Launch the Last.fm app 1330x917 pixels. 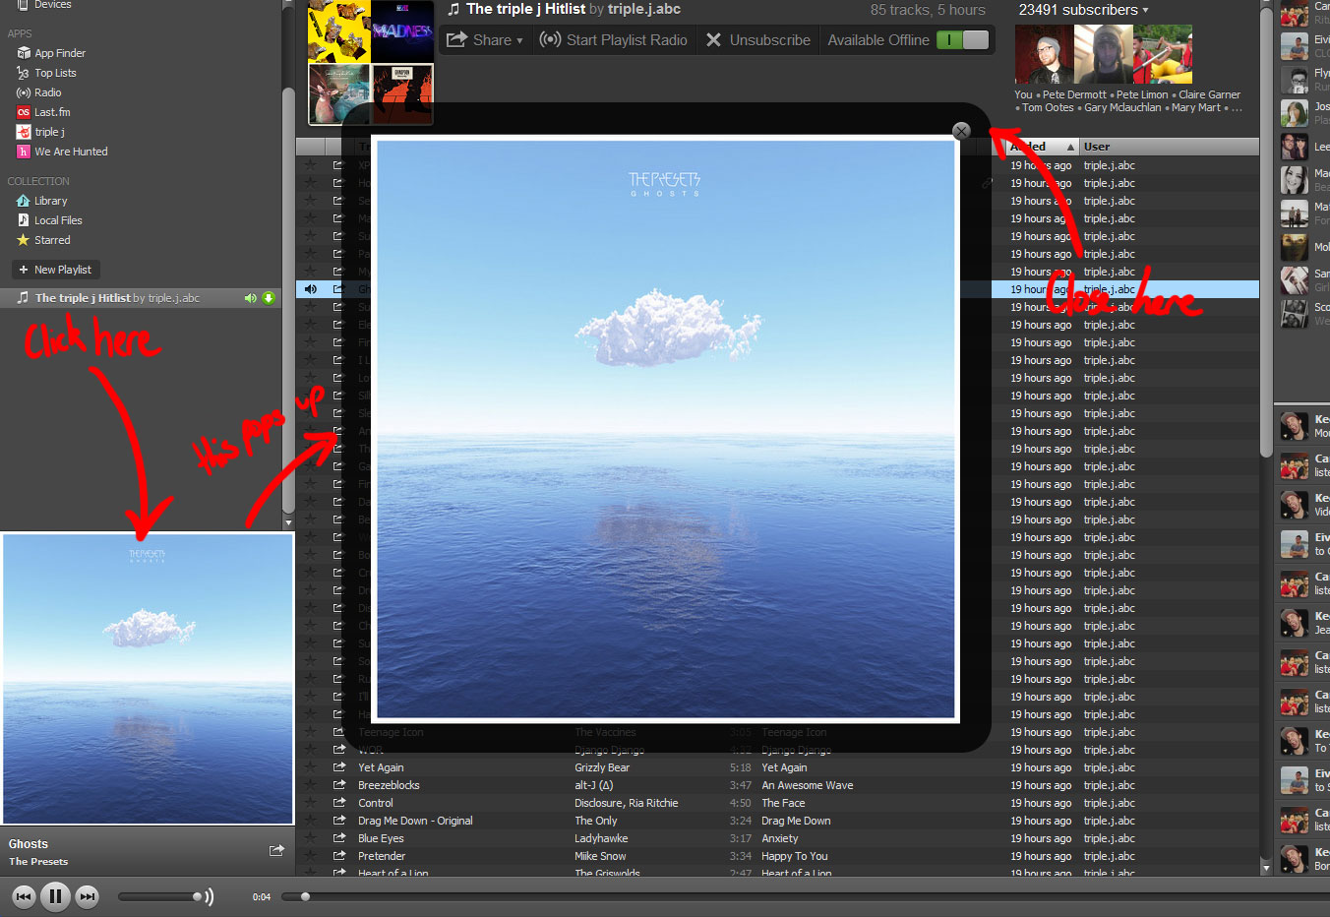point(48,111)
